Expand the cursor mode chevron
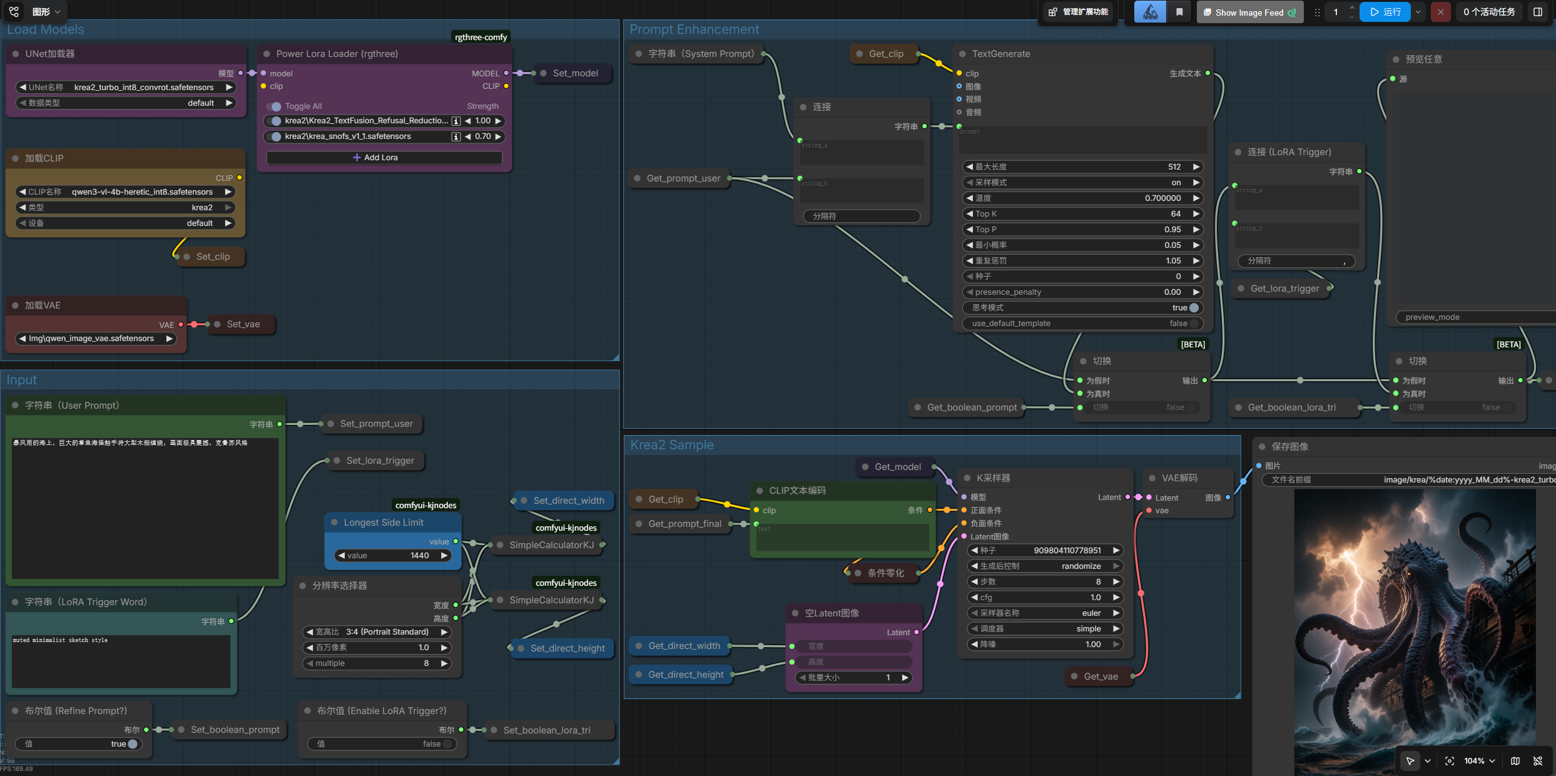1556x776 pixels. point(1428,761)
